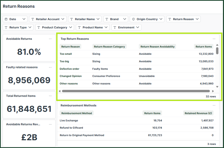
Task: Click the scroll right arrow in Top Return Reasons
Action: point(213,91)
